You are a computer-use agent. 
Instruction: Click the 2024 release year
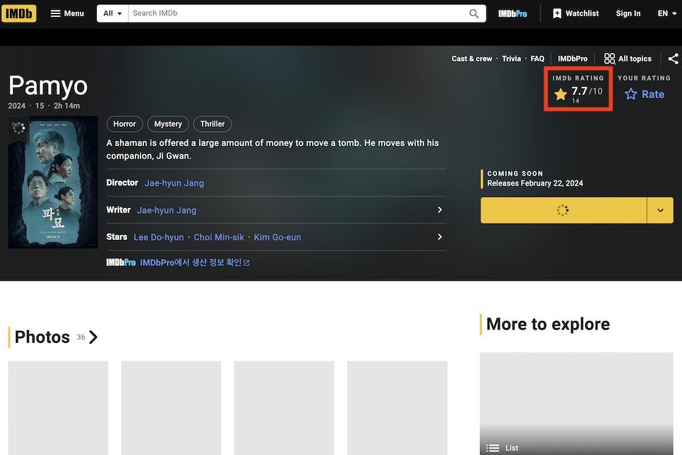pos(16,106)
